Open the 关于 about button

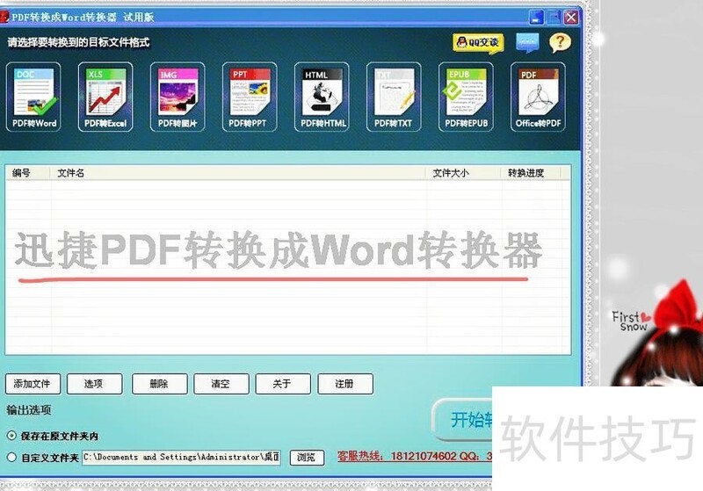coord(282,384)
